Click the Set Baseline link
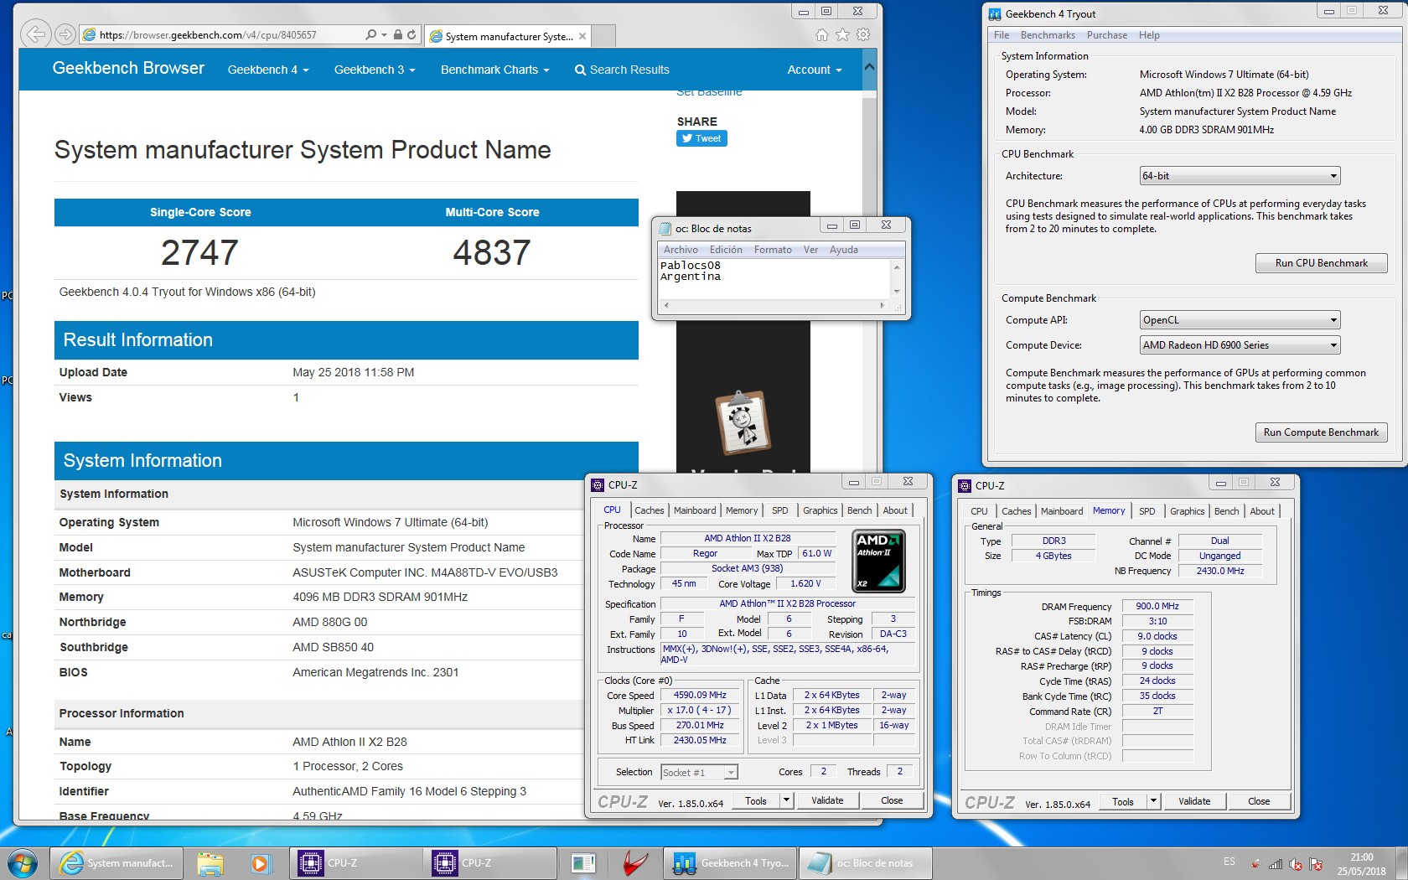 click(709, 92)
